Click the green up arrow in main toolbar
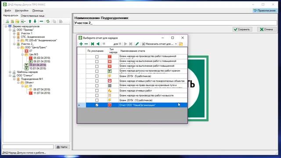The image size is (281, 158). click(30, 22)
